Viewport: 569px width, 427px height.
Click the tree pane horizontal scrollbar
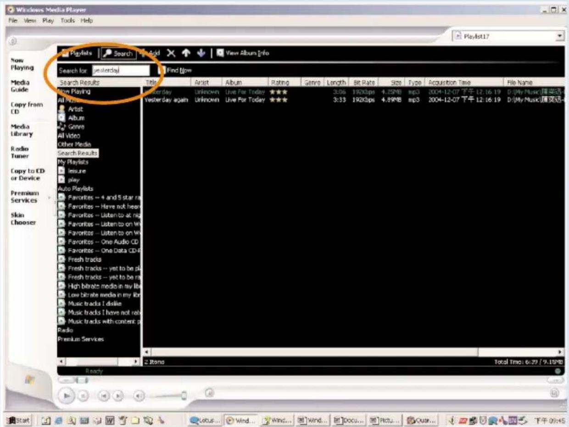pos(99,362)
